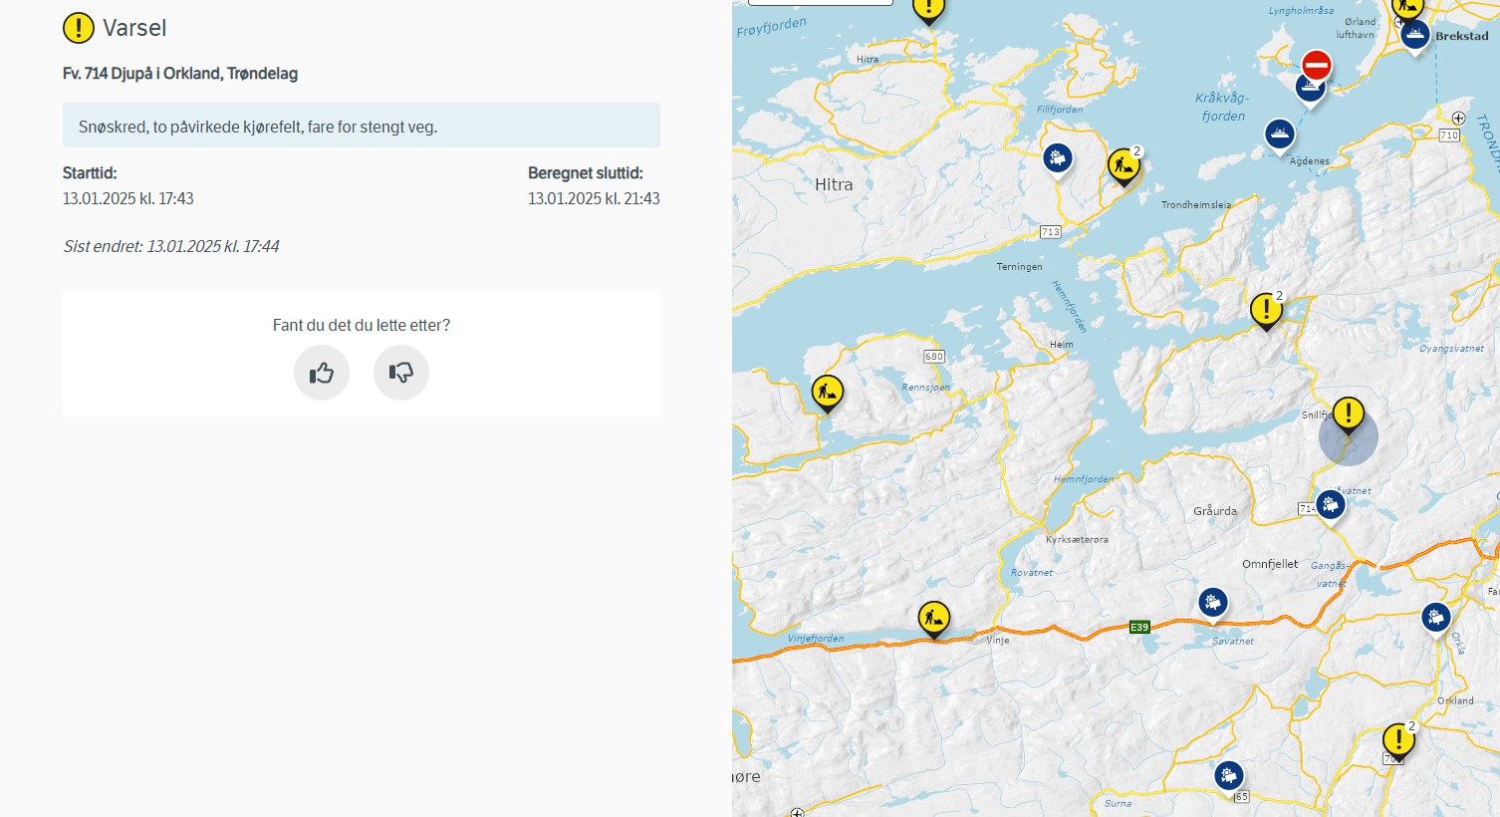Click the warning marker near Frøyfjorden at top
1500x817 pixels.
[928, 8]
